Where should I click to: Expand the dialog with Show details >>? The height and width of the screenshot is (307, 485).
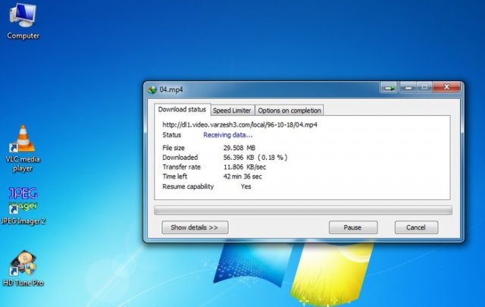(195, 227)
